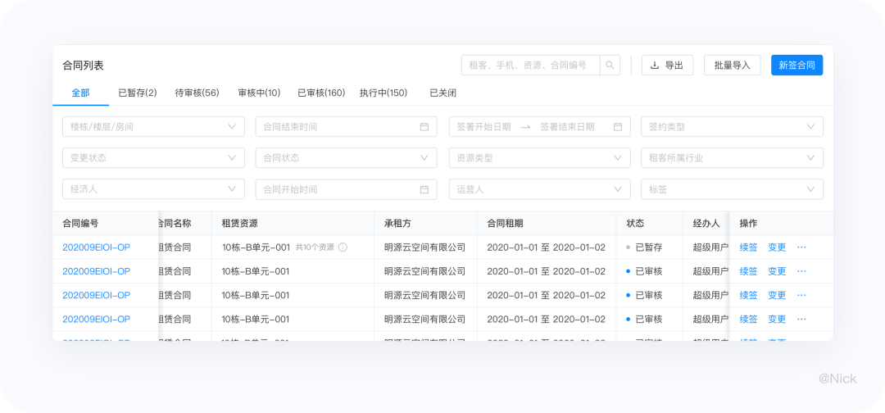Screen dimensions: 885x413
Task: Click the 新签合同 button
Action: tap(797, 66)
